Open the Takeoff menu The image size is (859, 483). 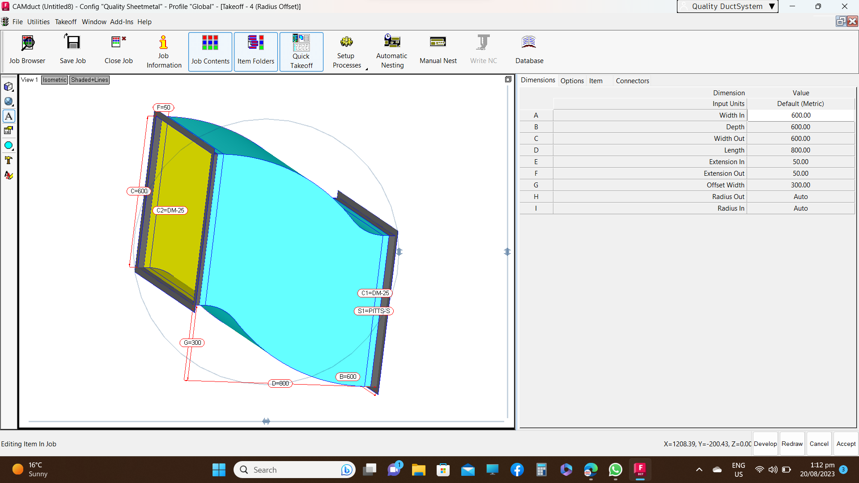point(65,22)
